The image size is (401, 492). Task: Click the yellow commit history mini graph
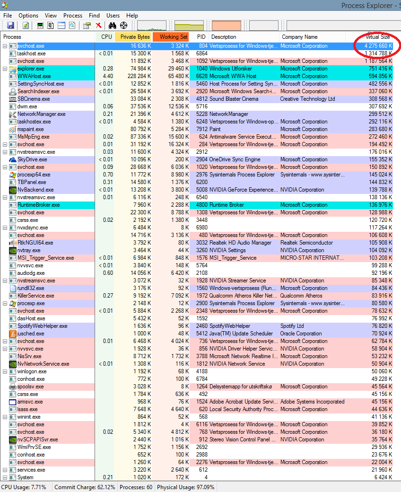[189, 26]
